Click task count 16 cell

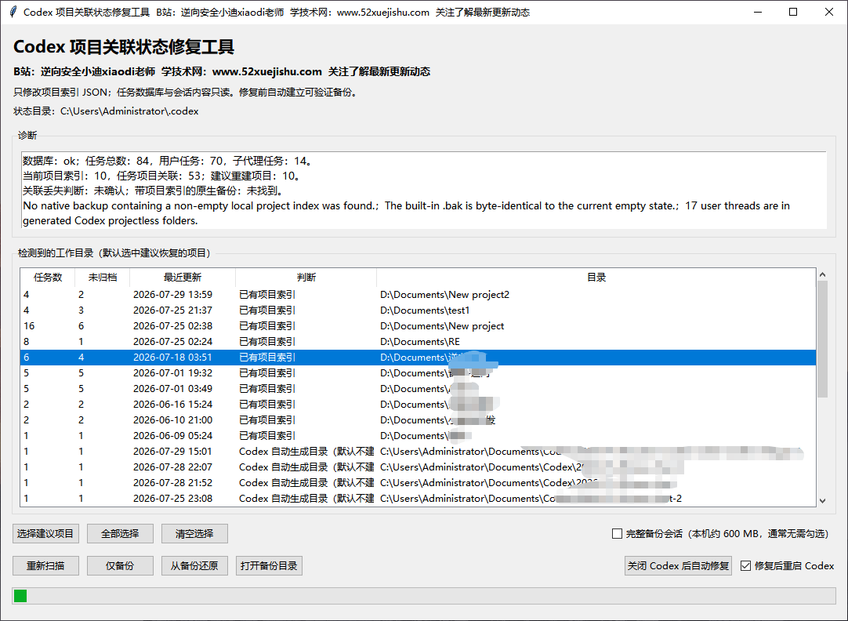coord(29,326)
